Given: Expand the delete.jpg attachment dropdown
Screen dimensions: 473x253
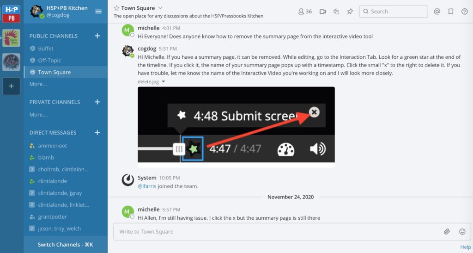Looking at the screenshot, I should 163,81.
